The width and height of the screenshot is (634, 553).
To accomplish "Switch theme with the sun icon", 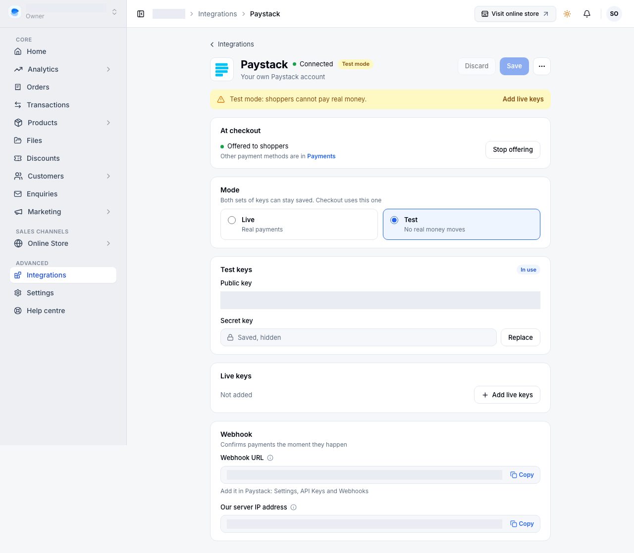I will (567, 14).
